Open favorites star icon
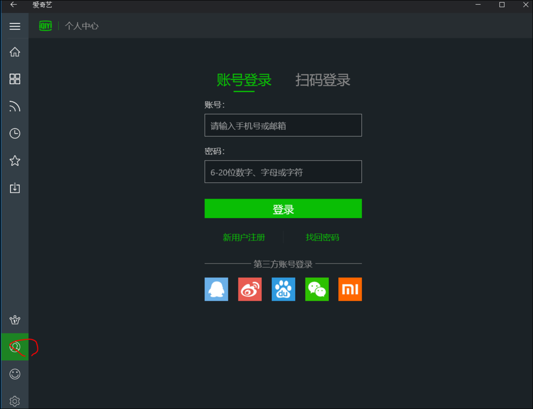The height and width of the screenshot is (409, 533). click(15, 161)
